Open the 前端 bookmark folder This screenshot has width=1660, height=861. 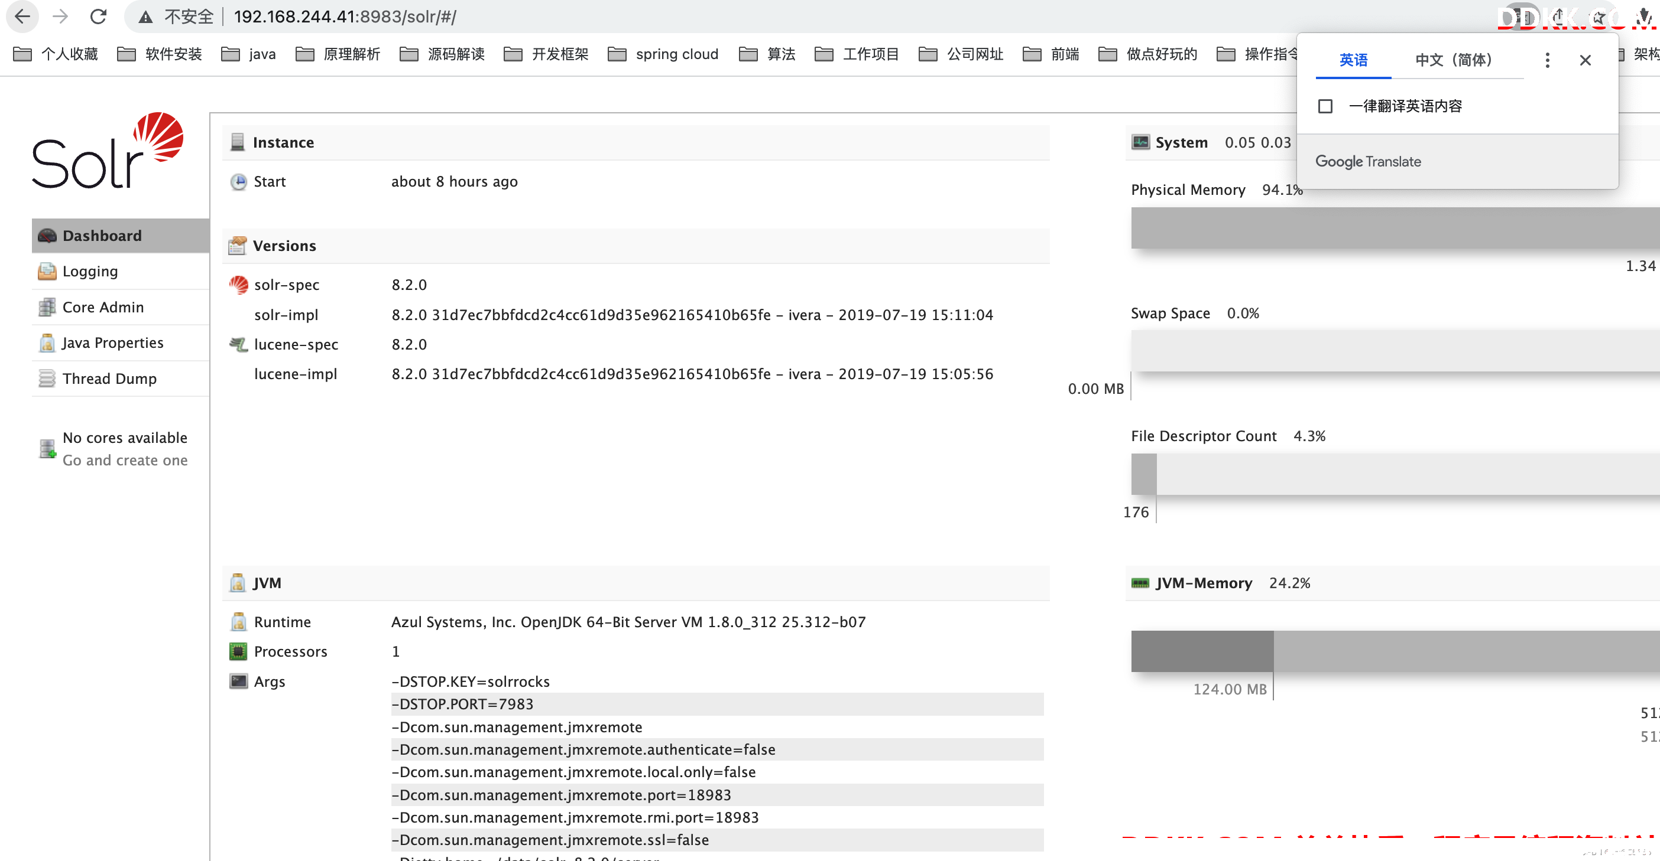[1051, 54]
